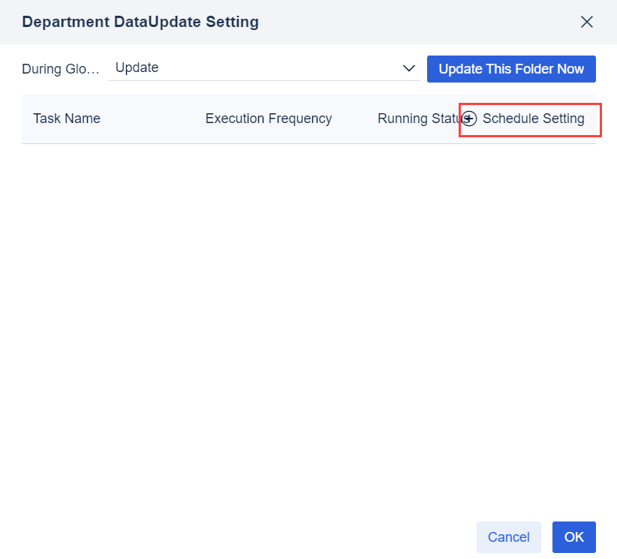
Task: Open the Schedule Setting link text
Action: (533, 119)
